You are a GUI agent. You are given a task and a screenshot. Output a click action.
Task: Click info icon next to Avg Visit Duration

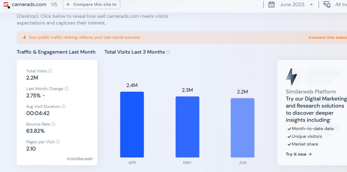[64, 106]
